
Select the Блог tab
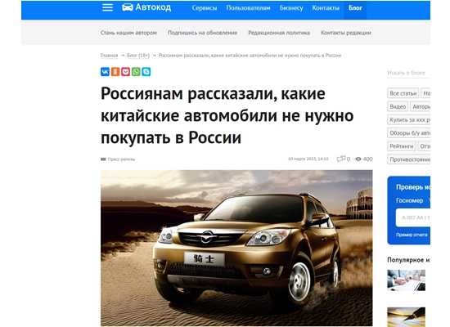[x=355, y=8]
